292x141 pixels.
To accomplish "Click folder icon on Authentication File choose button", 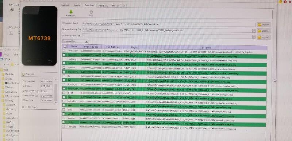I will 260,37.
